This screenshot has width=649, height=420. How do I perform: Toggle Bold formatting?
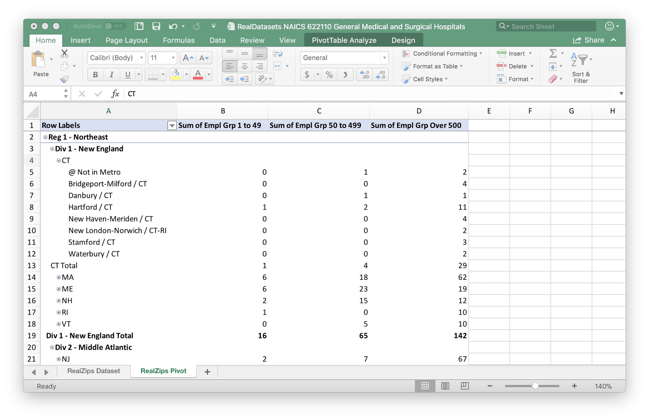coord(95,75)
